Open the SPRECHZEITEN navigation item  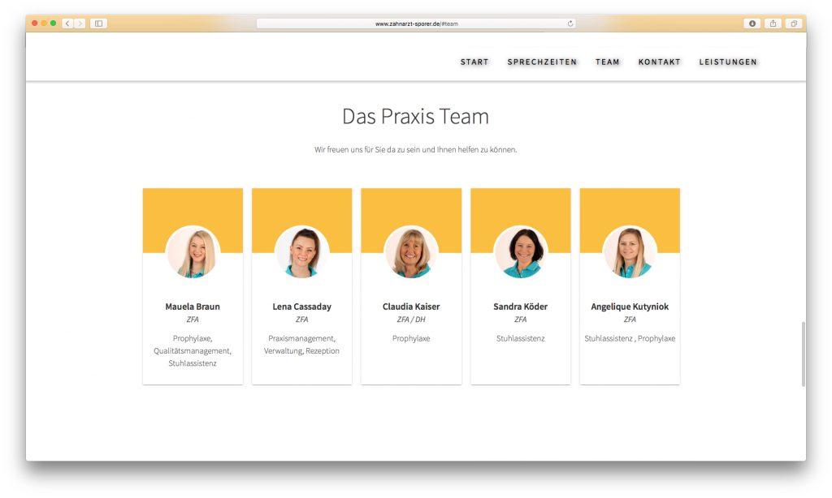tap(542, 62)
